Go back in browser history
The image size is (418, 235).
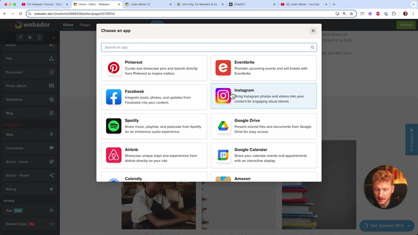pos(5,14)
